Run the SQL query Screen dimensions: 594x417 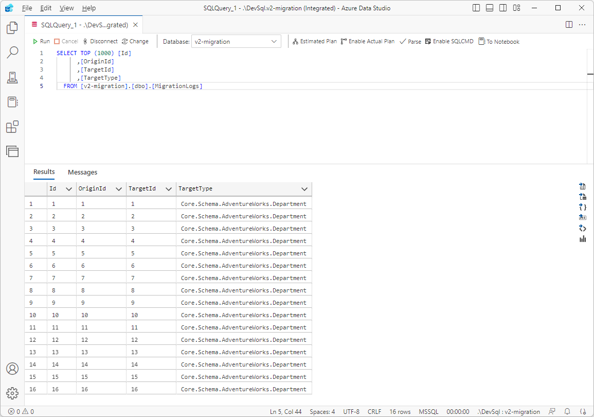coord(41,41)
